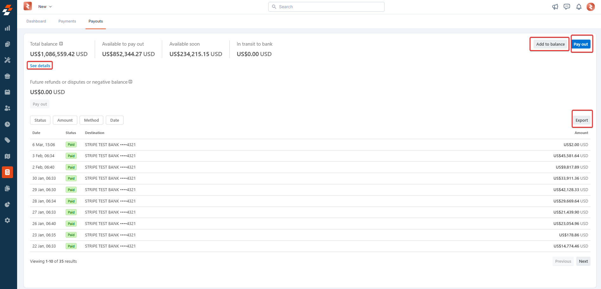
Task: Open the wrench and screwdriver tools icon
Action: coord(7,60)
